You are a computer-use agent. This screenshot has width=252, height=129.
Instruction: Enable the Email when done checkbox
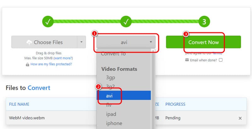click(221, 60)
